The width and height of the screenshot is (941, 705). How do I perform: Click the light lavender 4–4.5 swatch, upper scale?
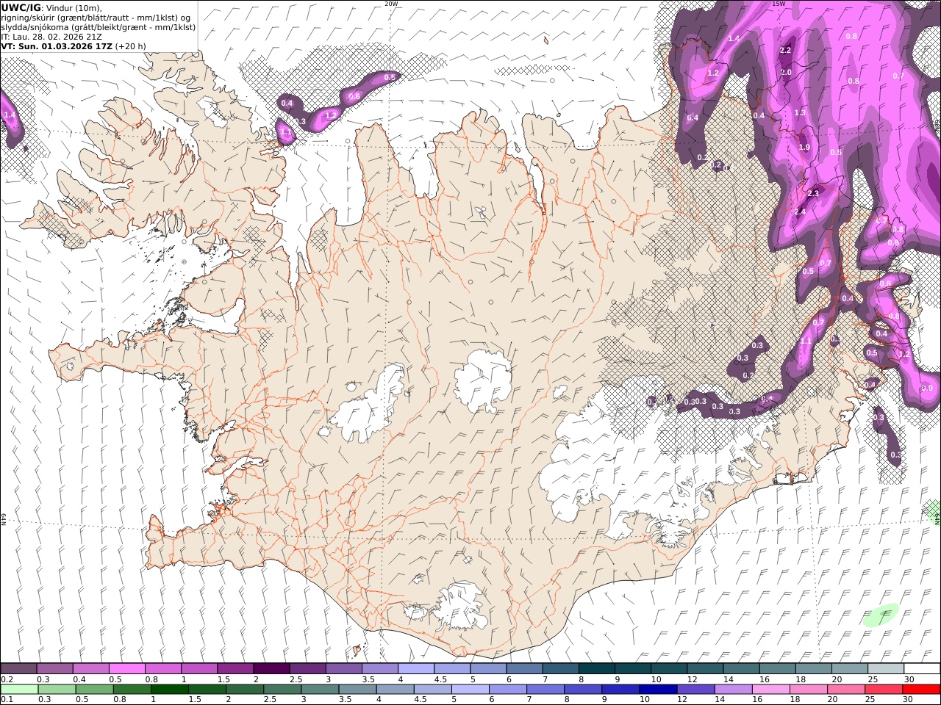tap(415, 668)
